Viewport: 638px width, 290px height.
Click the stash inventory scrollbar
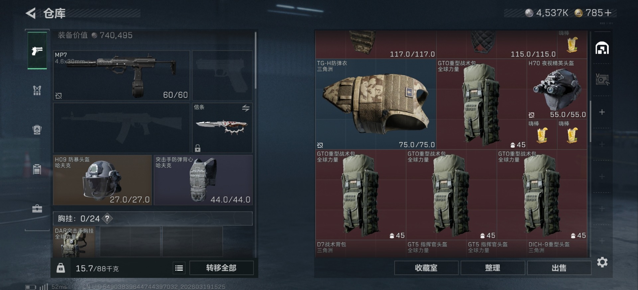tap(590, 121)
